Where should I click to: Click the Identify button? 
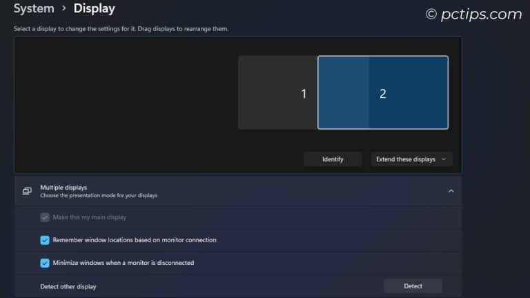(x=333, y=159)
